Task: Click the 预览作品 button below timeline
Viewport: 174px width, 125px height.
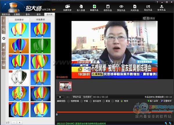Action: tap(77, 97)
